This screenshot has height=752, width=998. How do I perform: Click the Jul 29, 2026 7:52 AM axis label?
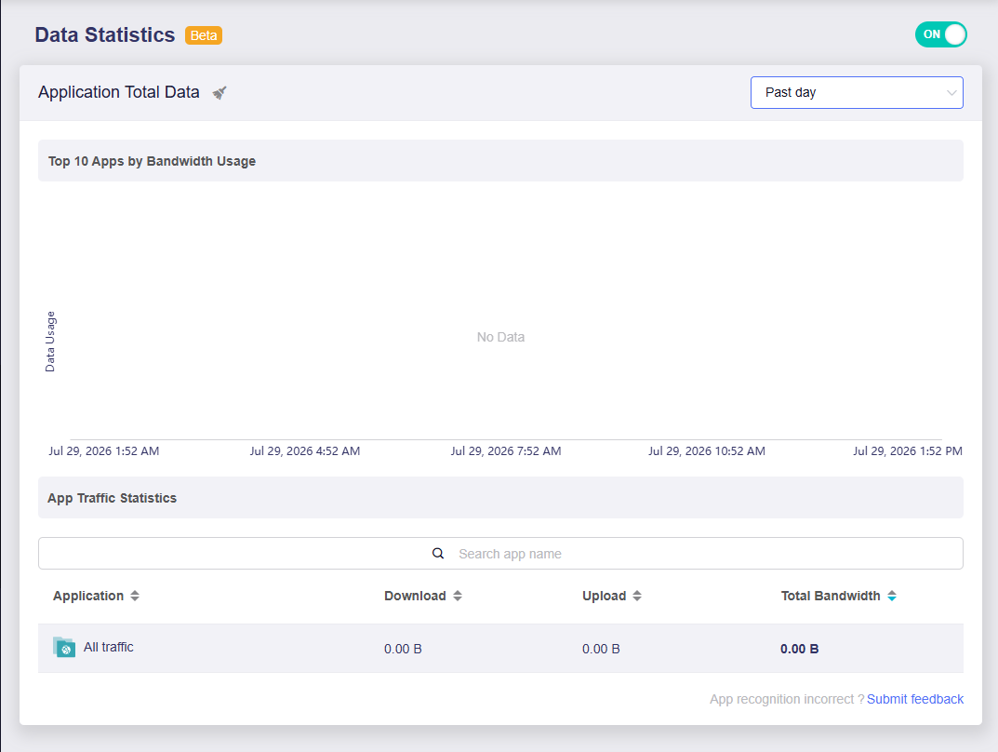click(506, 450)
